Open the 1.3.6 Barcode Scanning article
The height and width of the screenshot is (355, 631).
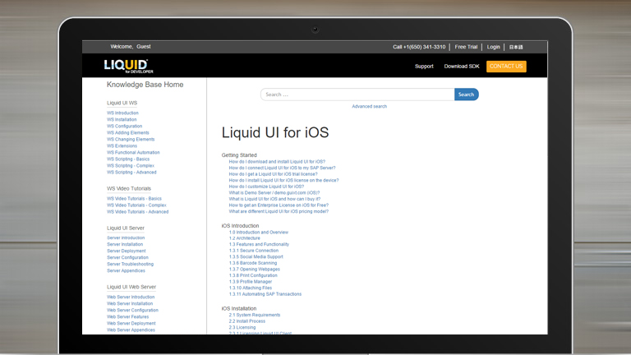click(259, 263)
